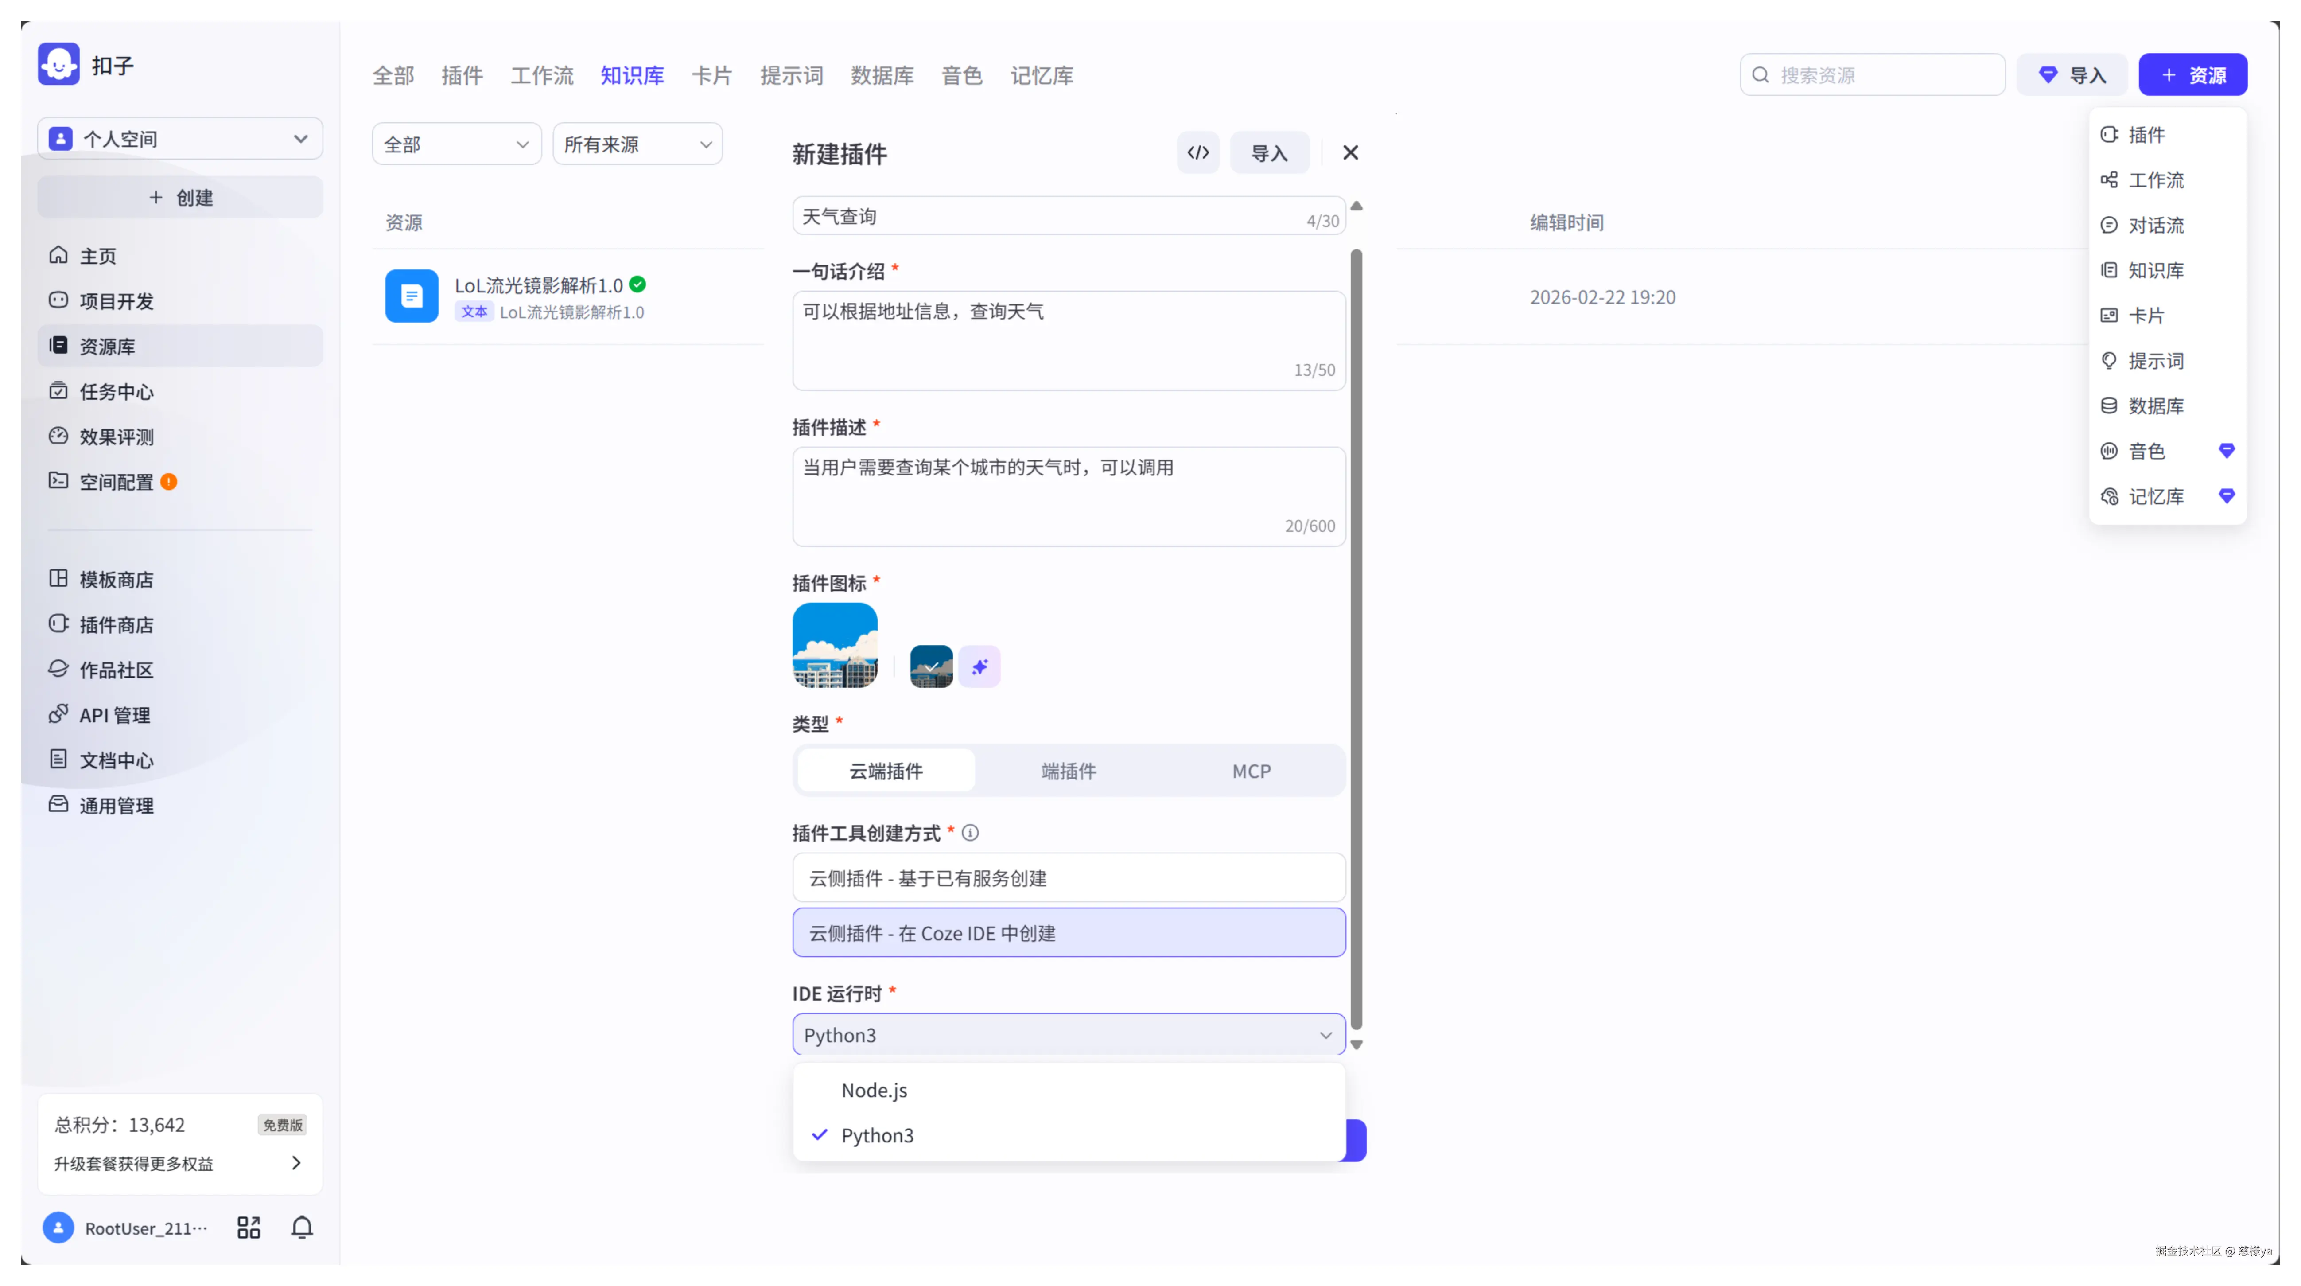Click the info icon beside 插件工具创建方式

(x=970, y=832)
